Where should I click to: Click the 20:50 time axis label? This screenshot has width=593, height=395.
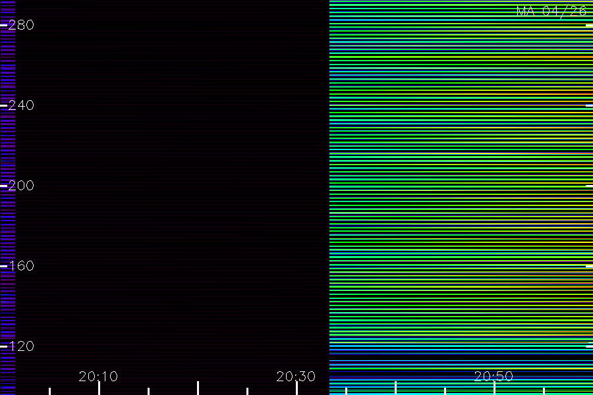[x=494, y=376]
